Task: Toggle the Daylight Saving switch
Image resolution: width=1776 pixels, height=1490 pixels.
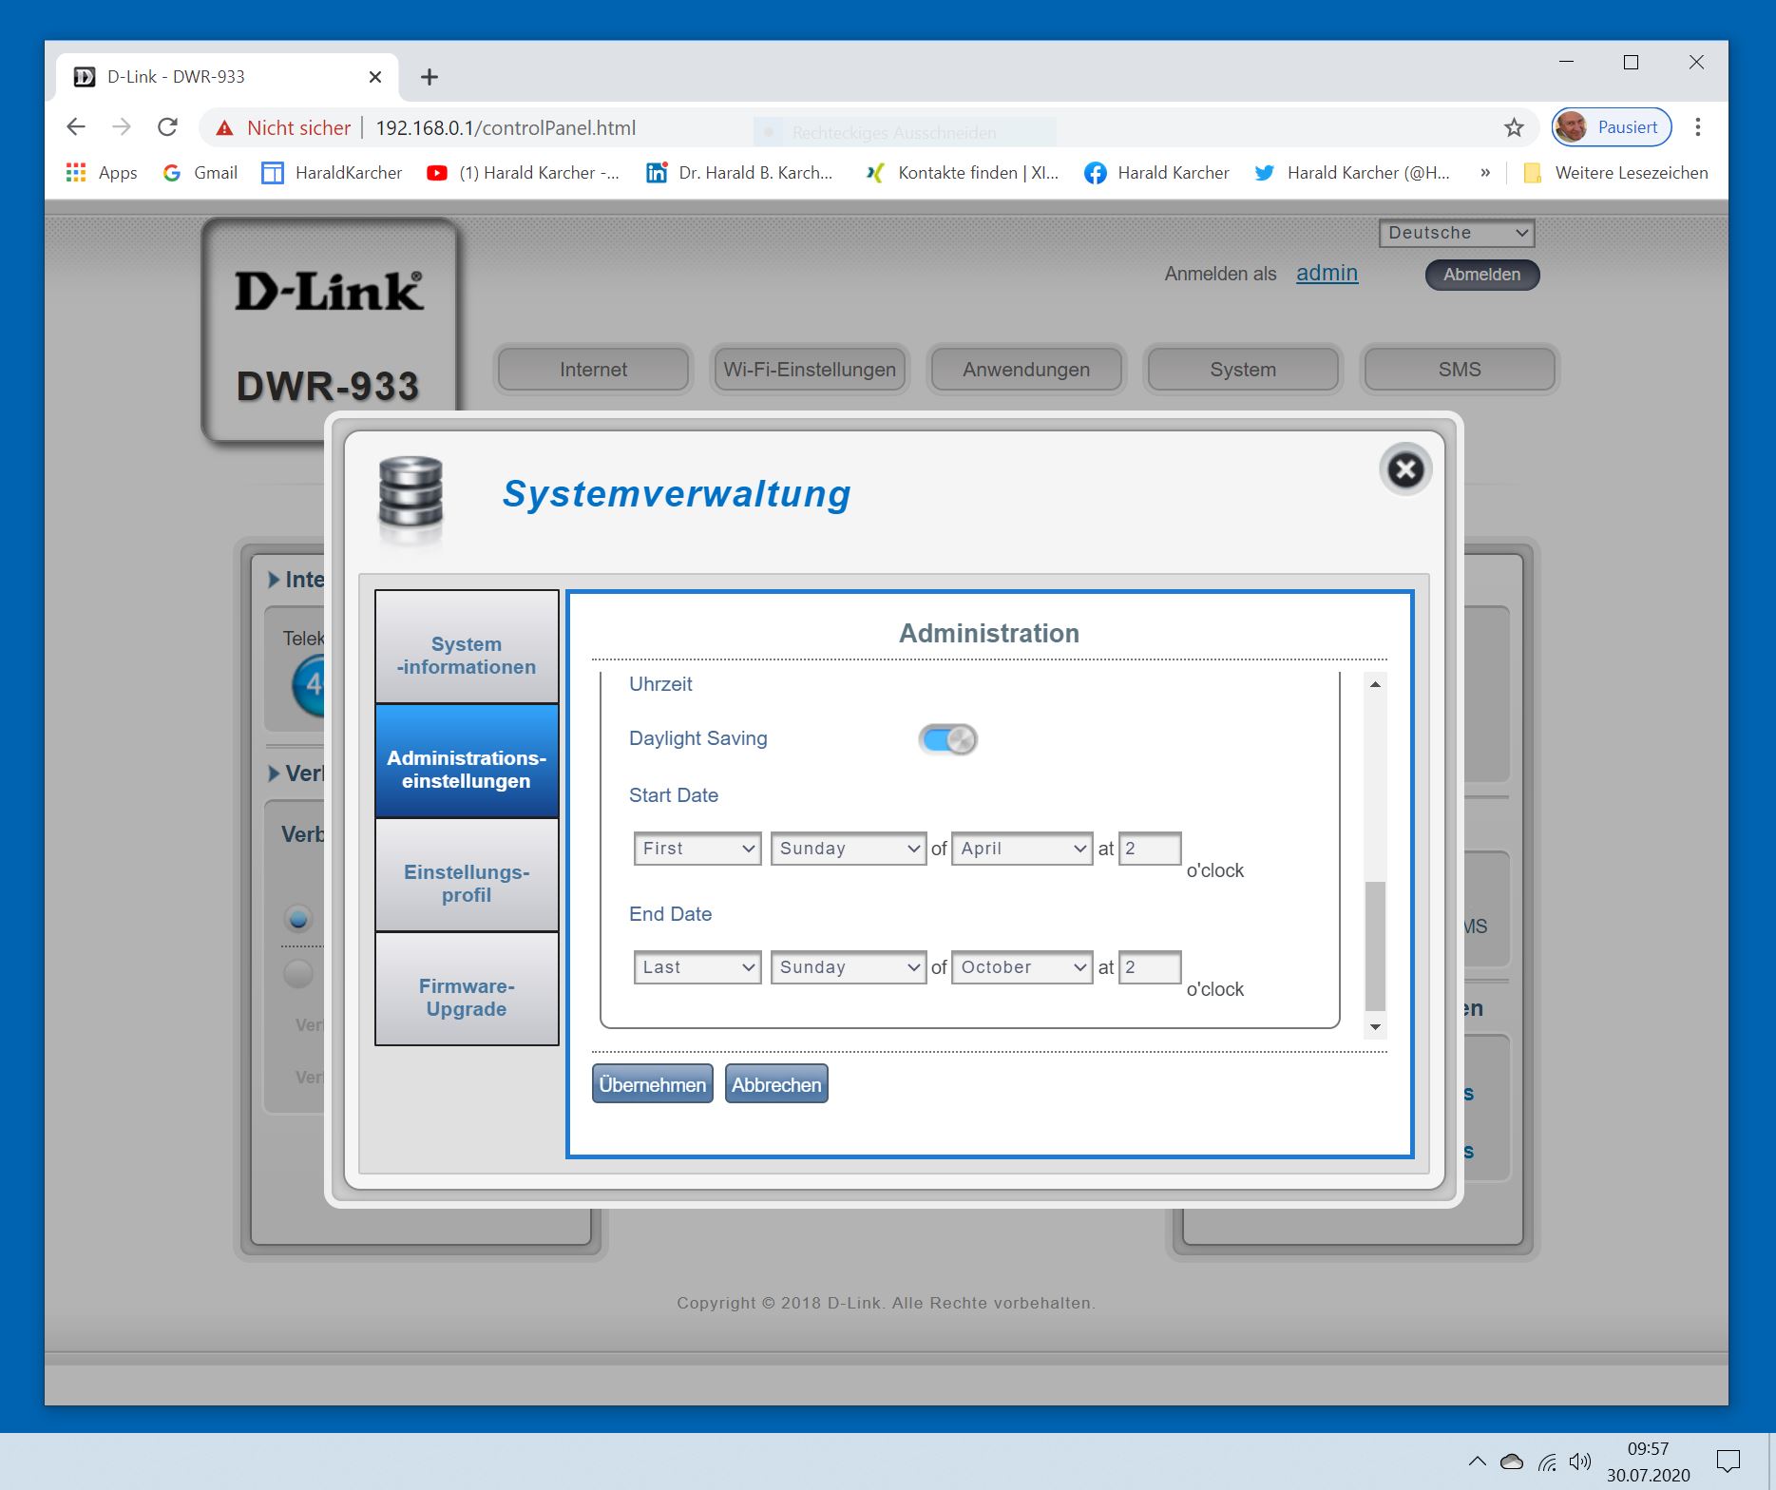Action: click(x=947, y=738)
